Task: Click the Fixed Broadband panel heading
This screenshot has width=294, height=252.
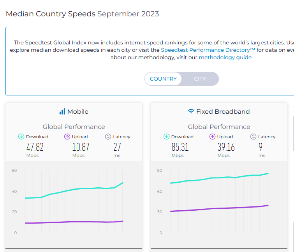Action: tap(223, 112)
